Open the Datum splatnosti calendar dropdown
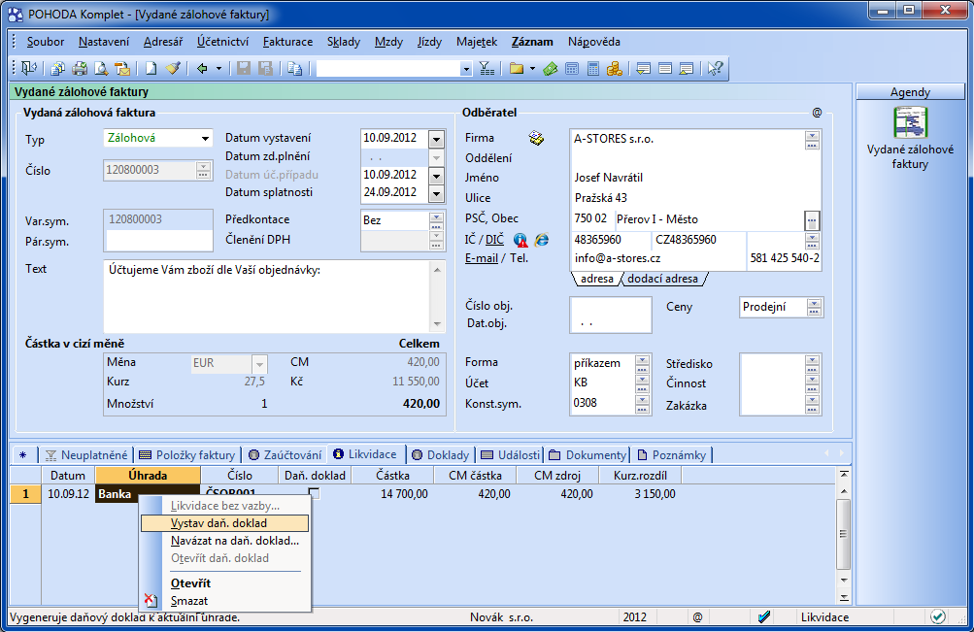 coord(437,194)
